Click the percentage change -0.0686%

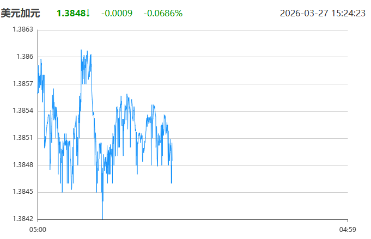pyautogui.click(x=163, y=13)
